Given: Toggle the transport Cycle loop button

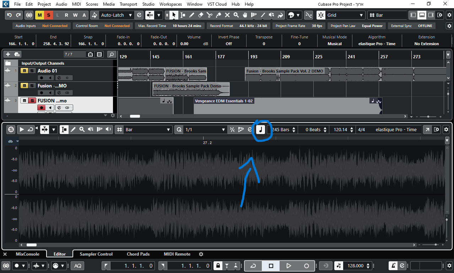Looking at the screenshot, I should [x=253, y=266].
